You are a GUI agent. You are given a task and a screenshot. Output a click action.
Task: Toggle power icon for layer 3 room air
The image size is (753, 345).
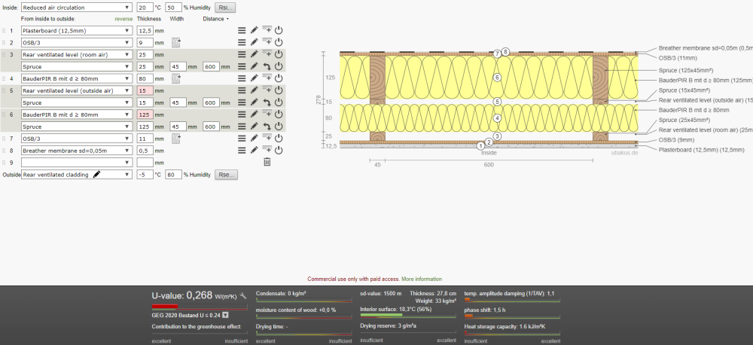279,54
